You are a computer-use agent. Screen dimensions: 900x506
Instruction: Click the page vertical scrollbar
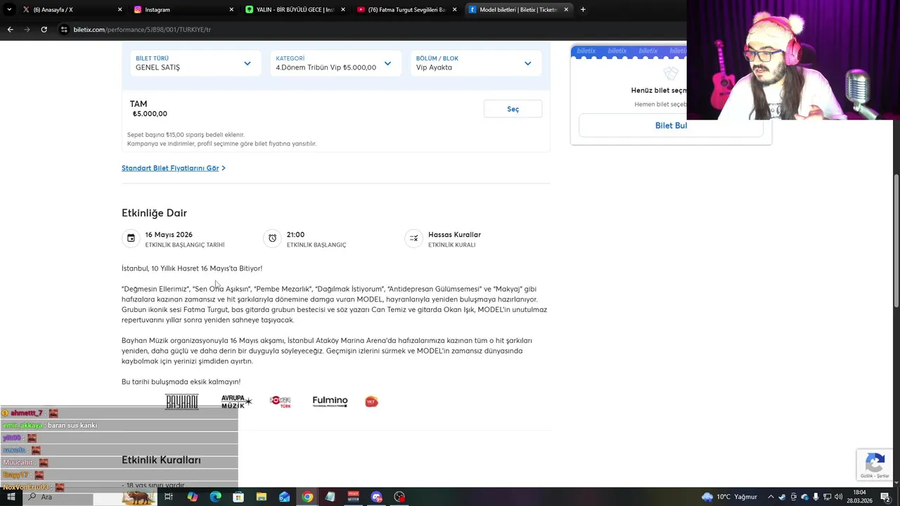tap(896, 239)
